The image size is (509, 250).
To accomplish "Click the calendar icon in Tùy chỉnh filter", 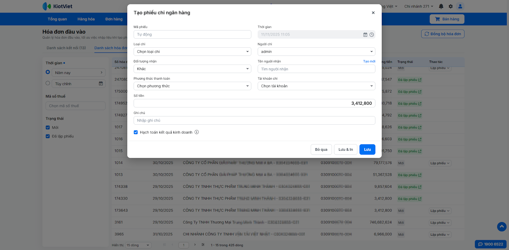I will click(101, 84).
